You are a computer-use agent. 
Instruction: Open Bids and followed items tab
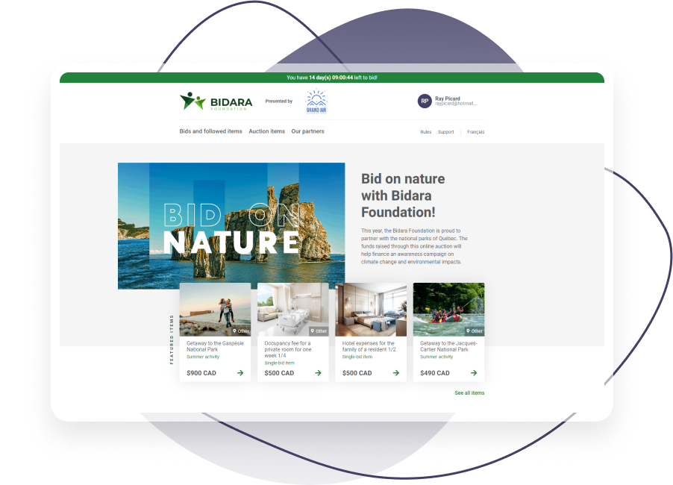210,131
